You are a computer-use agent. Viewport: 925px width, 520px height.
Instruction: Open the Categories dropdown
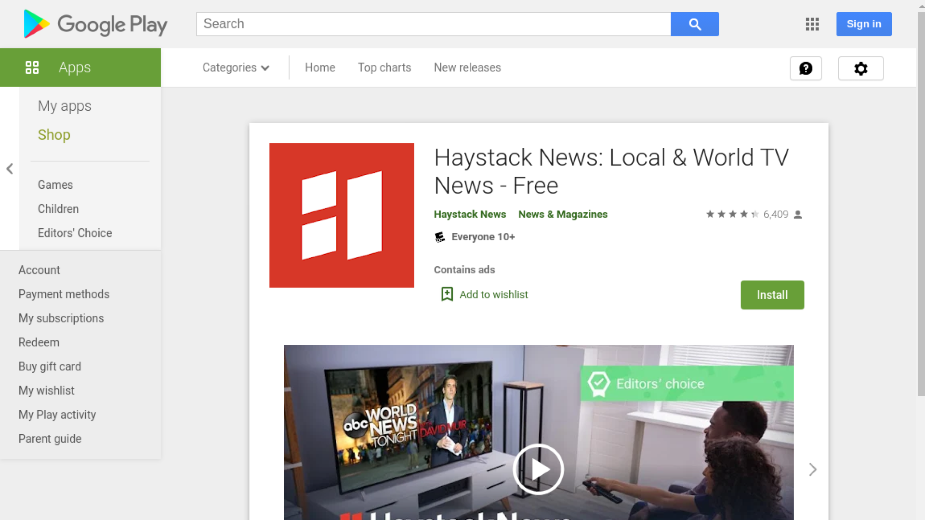pyautogui.click(x=236, y=67)
